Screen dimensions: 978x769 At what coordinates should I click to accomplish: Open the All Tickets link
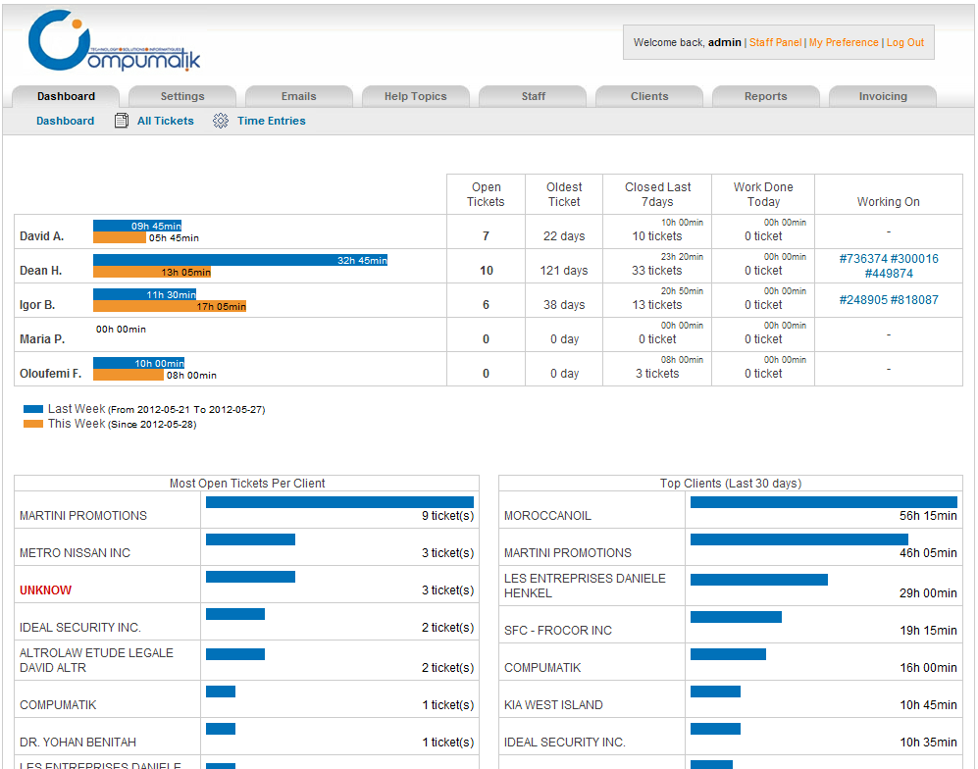coord(165,121)
